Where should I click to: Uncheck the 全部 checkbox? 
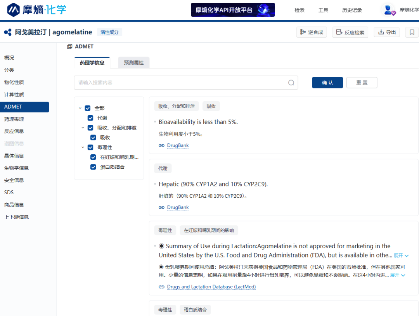[x=88, y=108]
